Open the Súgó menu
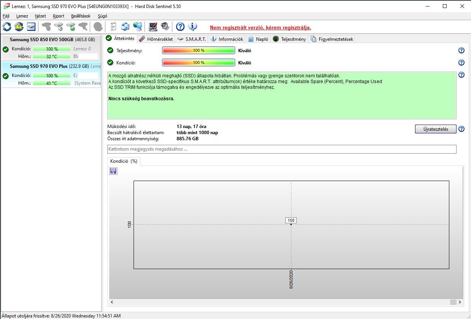471x319 pixels. click(102, 16)
